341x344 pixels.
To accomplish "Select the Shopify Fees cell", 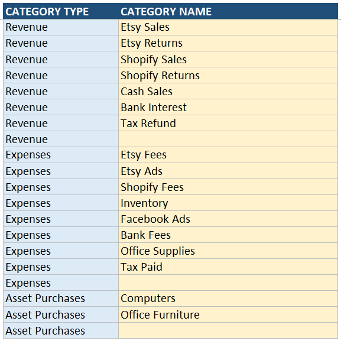I will (228, 187).
